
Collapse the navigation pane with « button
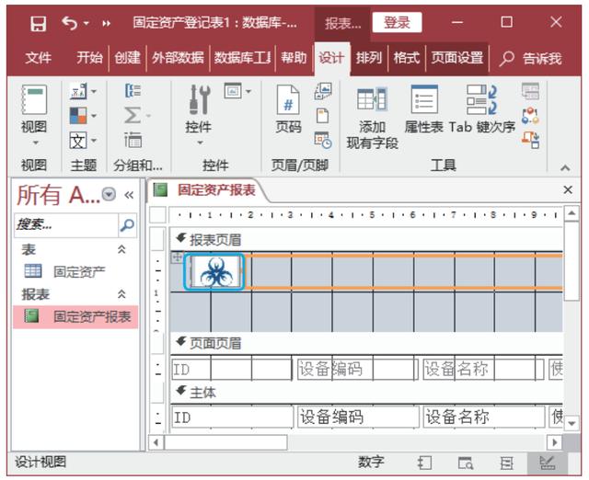coord(129,195)
